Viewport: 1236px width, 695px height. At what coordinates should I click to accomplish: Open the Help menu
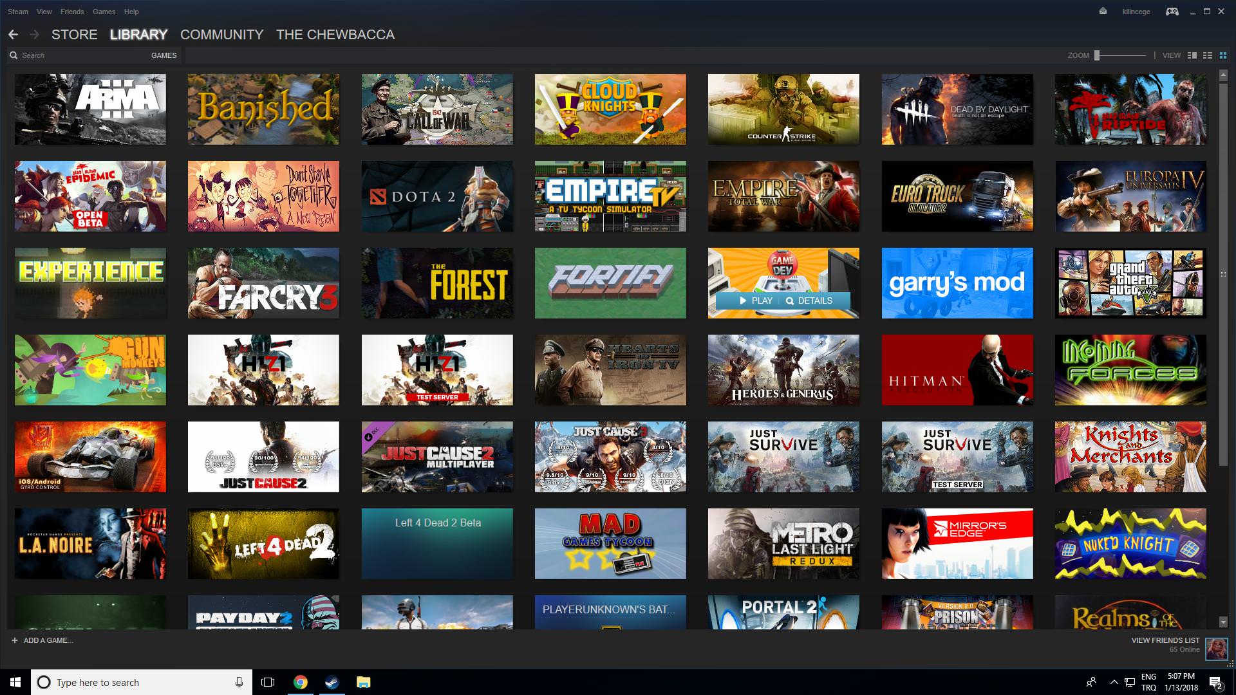coord(131,12)
